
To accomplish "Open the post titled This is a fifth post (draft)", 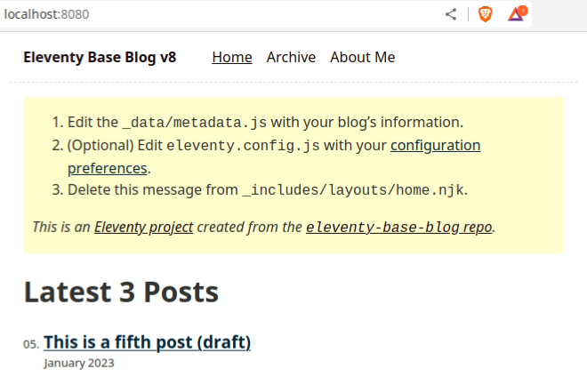I will [x=147, y=342].
